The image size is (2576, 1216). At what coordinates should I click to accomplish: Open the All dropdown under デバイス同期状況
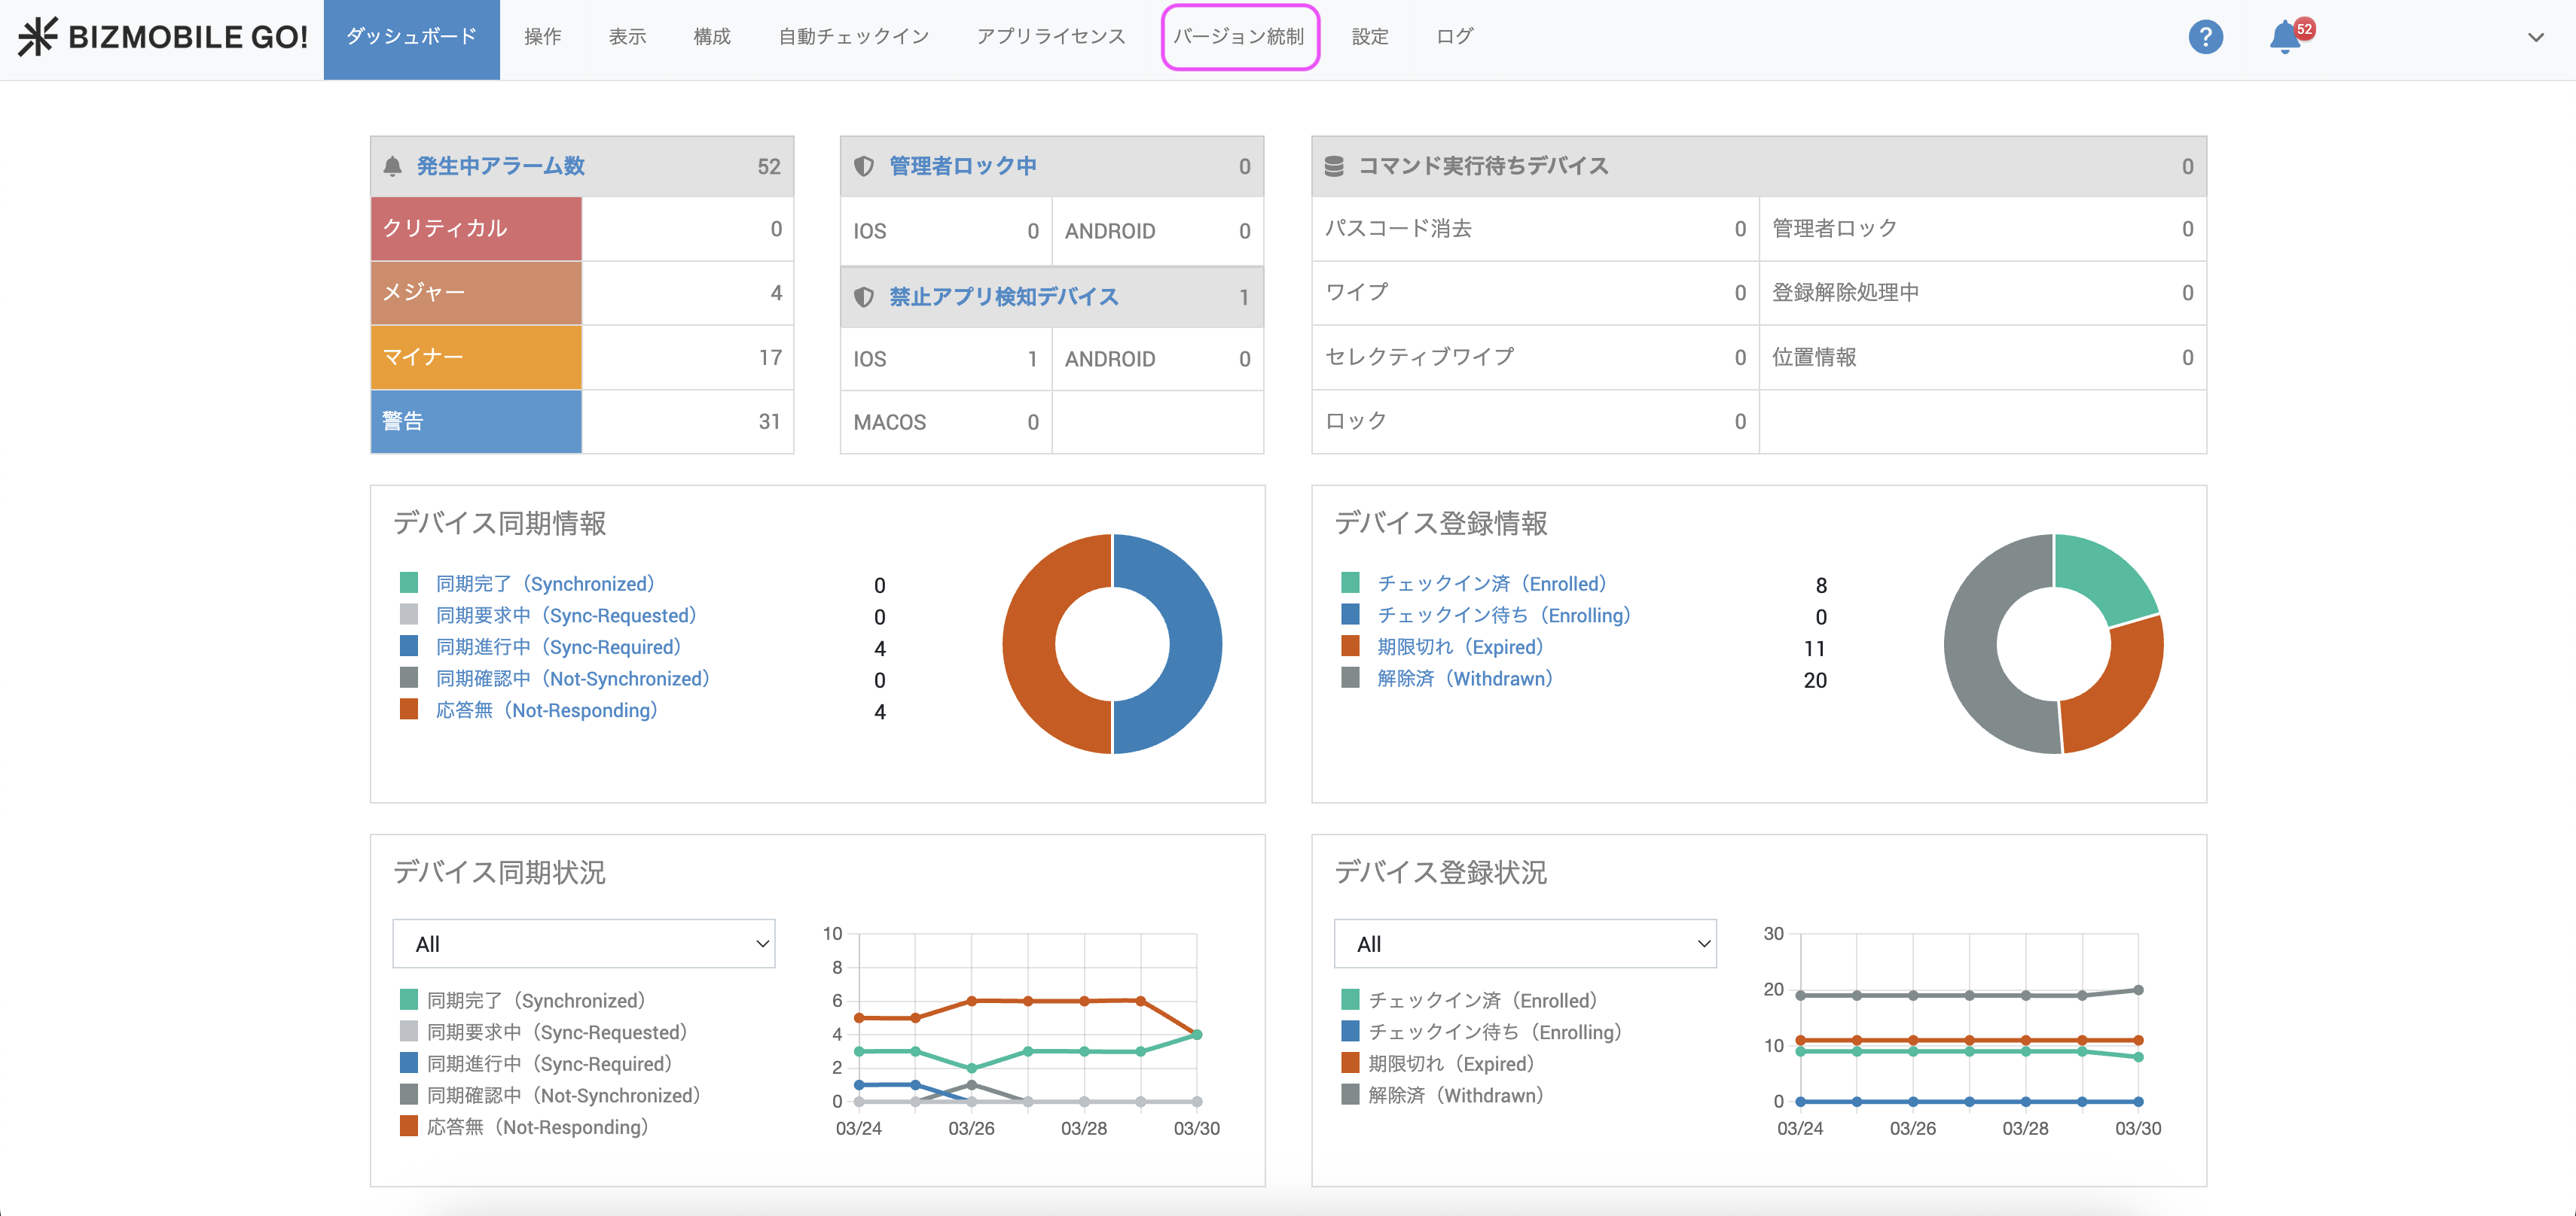point(584,944)
